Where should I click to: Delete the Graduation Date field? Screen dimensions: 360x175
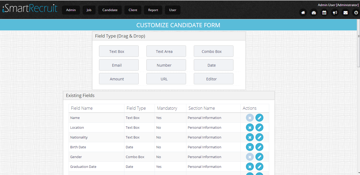(250, 167)
